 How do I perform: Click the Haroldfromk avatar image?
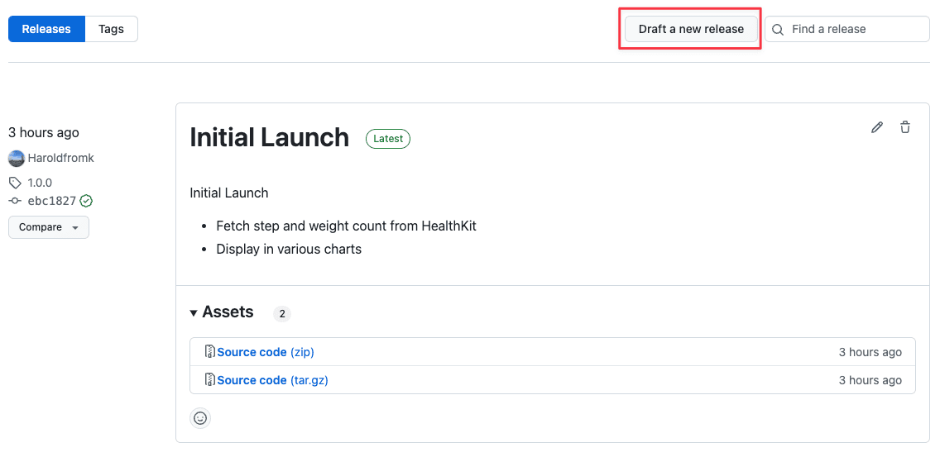[x=17, y=158]
